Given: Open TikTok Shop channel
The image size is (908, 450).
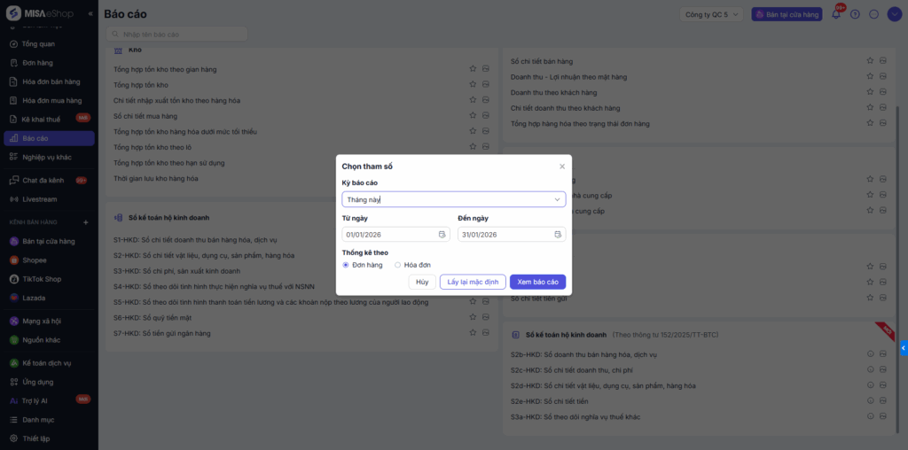Looking at the screenshot, I should click(50, 279).
